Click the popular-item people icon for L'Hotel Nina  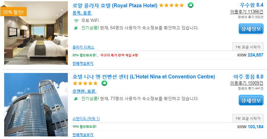(76, 99)
